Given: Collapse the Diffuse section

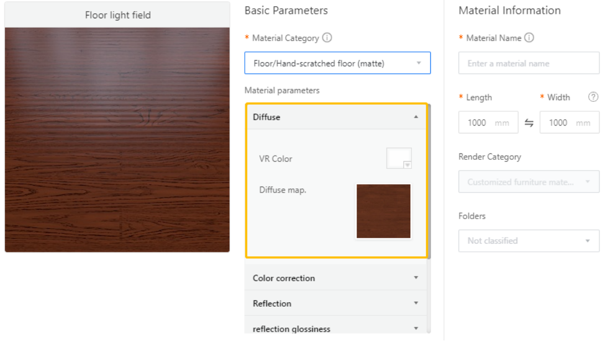Looking at the screenshot, I should coord(416,117).
